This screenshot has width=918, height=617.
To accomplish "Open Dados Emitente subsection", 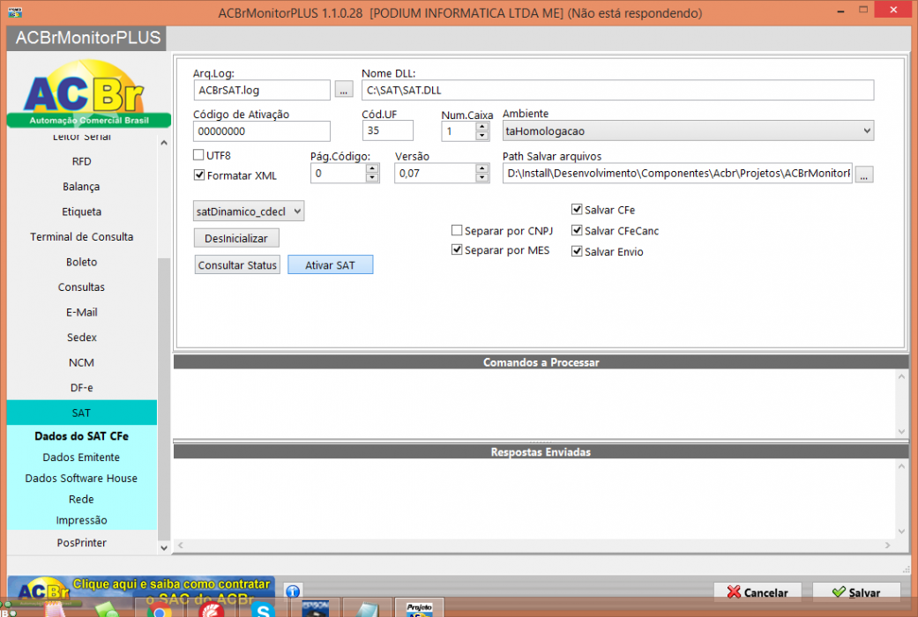I will (81, 457).
